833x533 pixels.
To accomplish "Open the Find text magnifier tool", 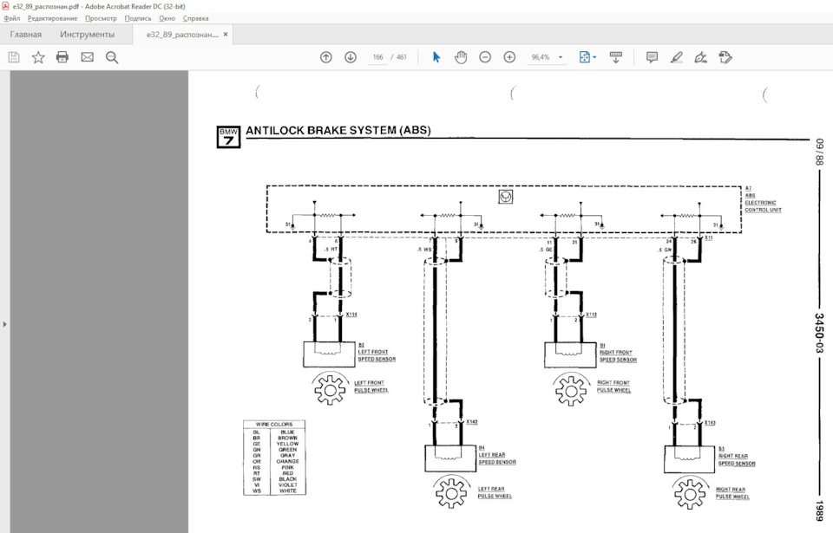I will pos(112,57).
